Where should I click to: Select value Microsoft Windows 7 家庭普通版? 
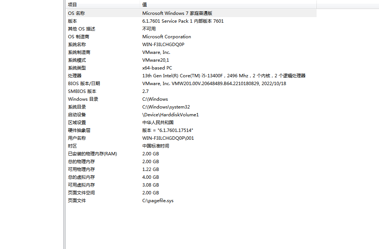pyautogui.click(x=177, y=13)
